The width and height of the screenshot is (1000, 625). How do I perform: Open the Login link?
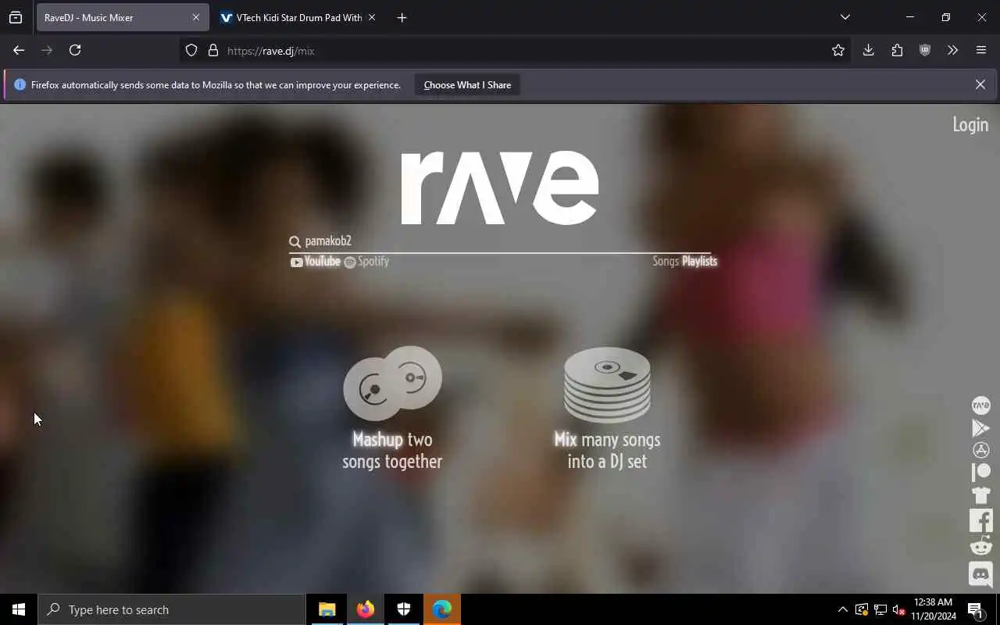point(970,124)
